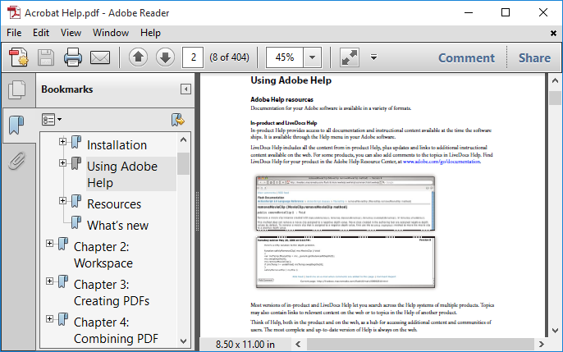This screenshot has width=563, height=352.
Task: Select the Installation bookmark
Action: pyautogui.click(x=117, y=145)
